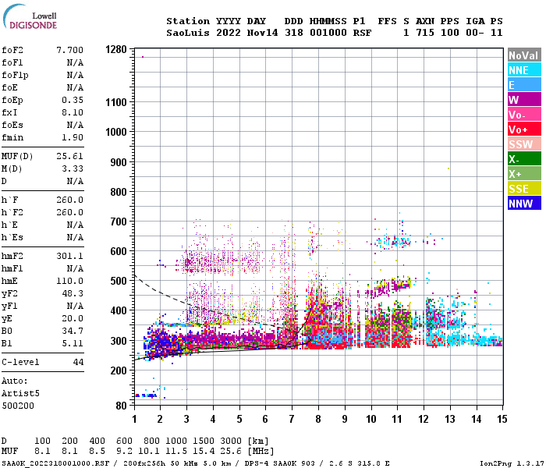Click the M(D) value 3.33
Viewport: 546px width, 468px height.
73,169
